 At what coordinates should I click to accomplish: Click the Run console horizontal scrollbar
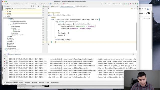(16, 81)
